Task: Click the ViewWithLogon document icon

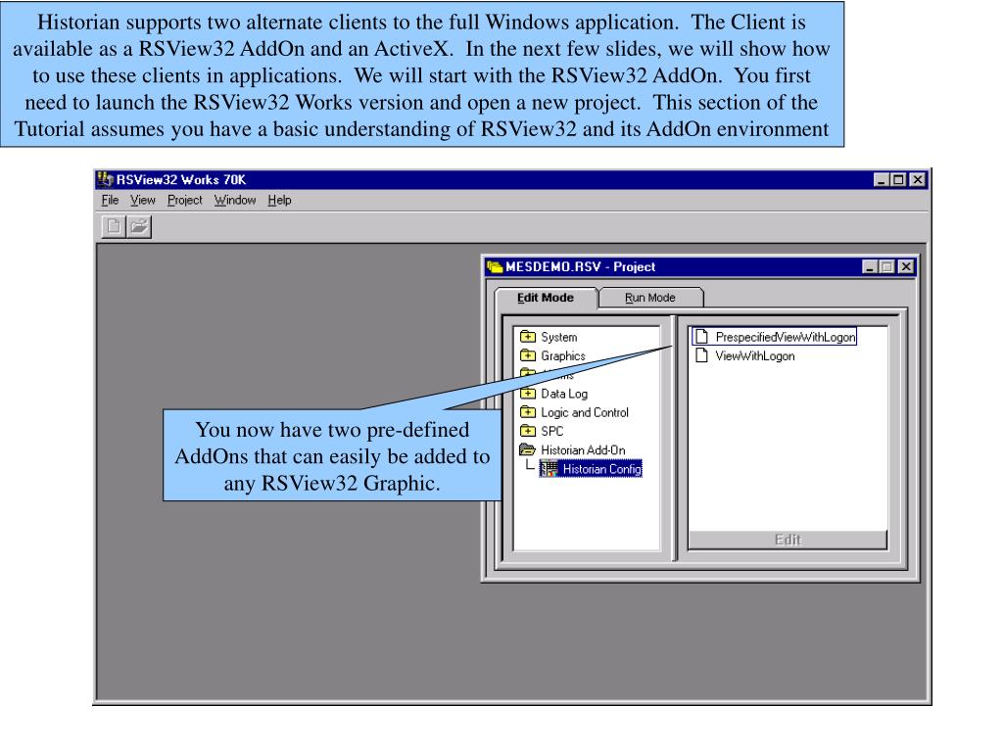Action: tap(701, 355)
